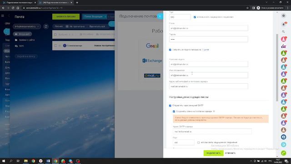The height and width of the screenshot is (164, 291).
Task: Click the Cancel button
Action: (230, 153)
